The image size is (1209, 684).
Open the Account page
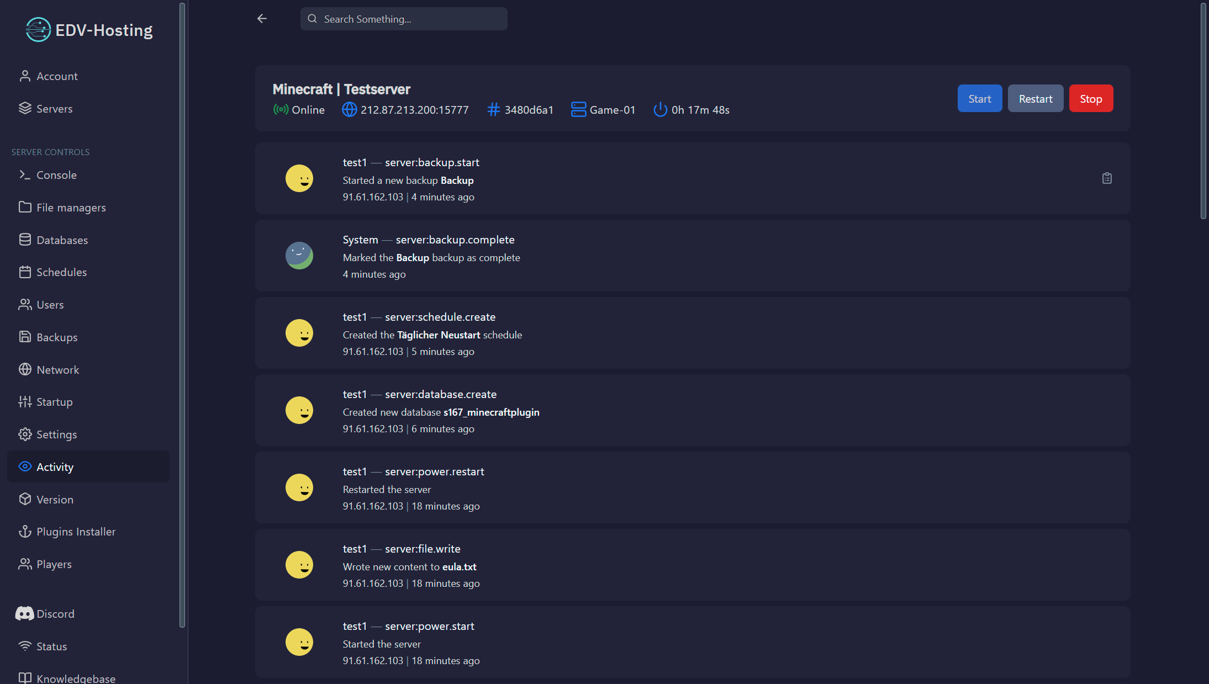(x=88, y=76)
